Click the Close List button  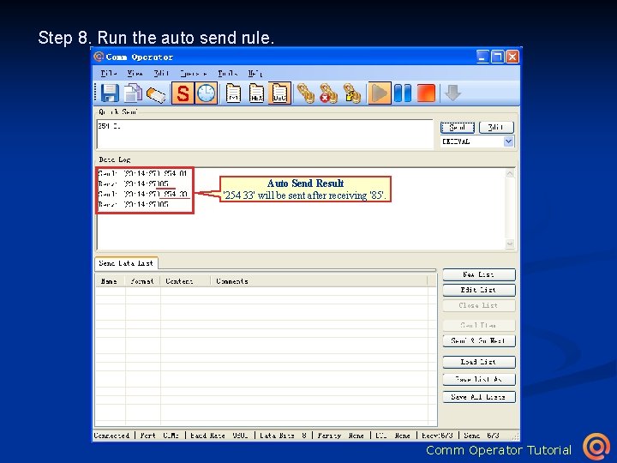pos(479,305)
